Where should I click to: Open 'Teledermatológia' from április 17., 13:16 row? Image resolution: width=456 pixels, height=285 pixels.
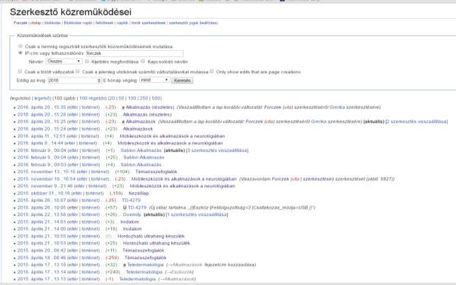pos(145,264)
